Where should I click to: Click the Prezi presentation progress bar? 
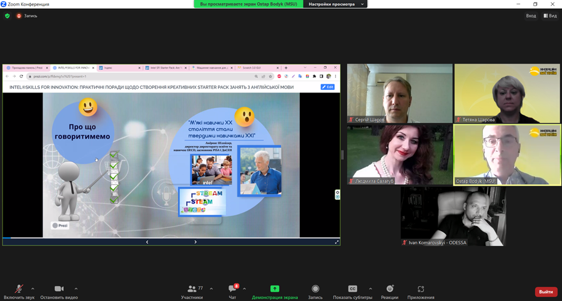pyautogui.click(x=171, y=238)
